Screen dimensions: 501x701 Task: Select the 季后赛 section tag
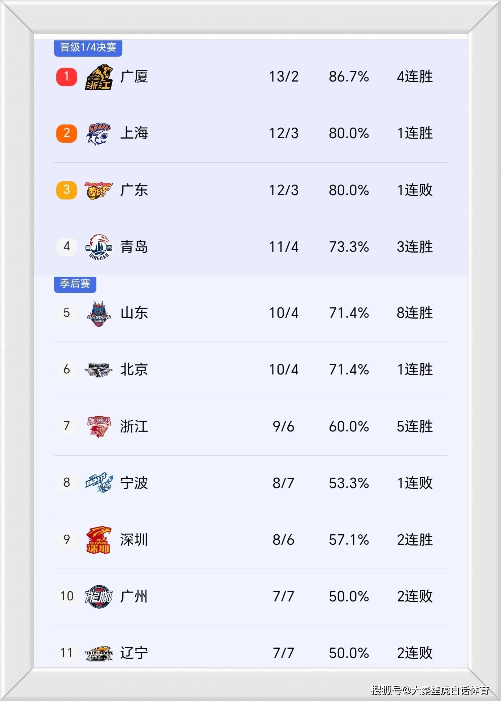[75, 284]
